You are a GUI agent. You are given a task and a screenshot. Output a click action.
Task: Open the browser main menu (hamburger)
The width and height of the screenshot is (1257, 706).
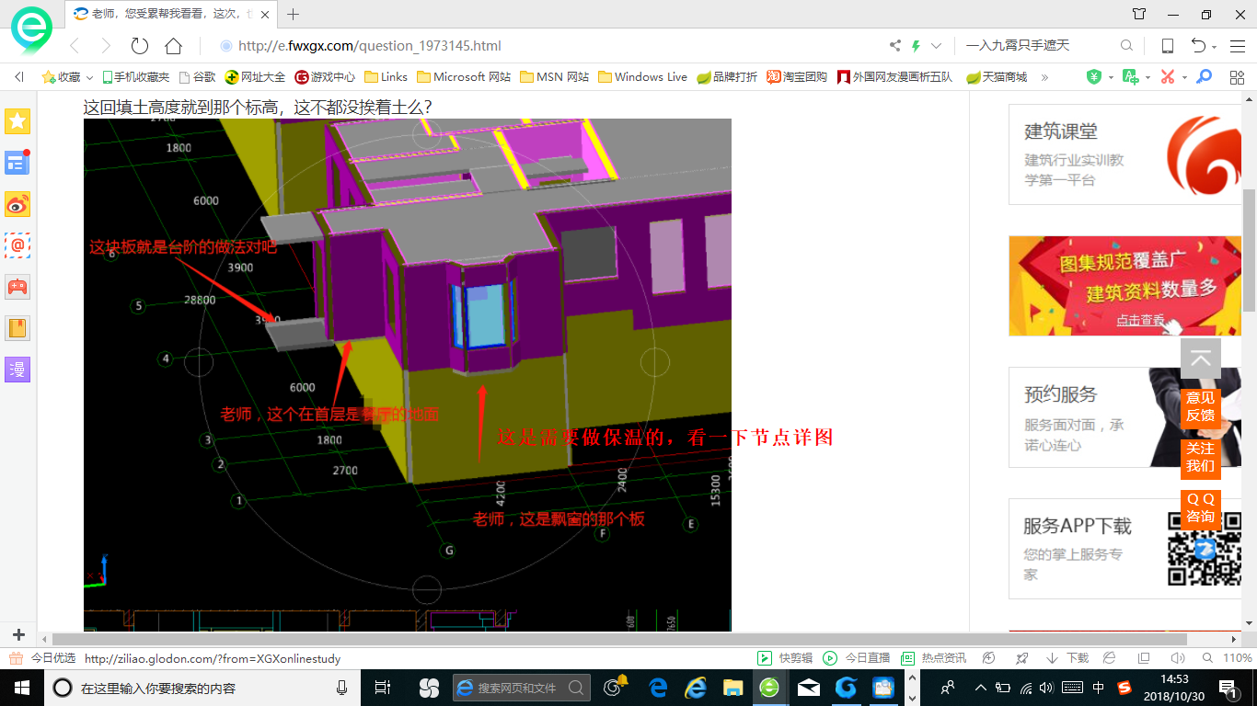pyautogui.click(x=1236, y=46)
